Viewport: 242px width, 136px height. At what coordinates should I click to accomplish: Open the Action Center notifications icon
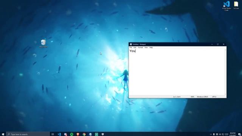[x=239, y=134]
